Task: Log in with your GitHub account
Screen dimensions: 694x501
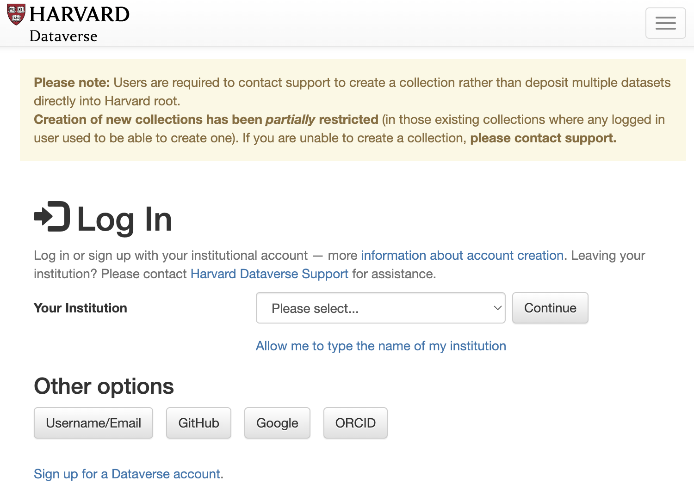Action: (x=198, y=422)
